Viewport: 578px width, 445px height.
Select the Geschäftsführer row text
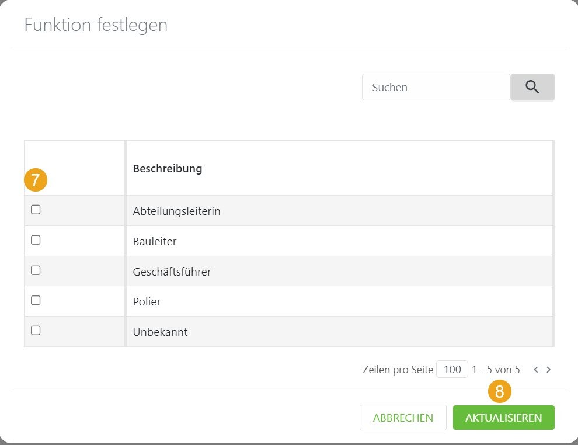[172, 272]
